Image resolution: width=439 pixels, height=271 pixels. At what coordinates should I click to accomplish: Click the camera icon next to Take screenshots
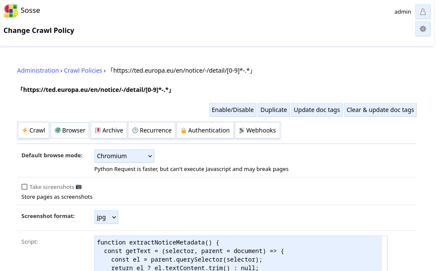tap(79, 187)
